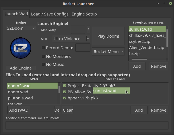Screen dimensions: 174x135
Task: Click the Additional Command Line Arguments field
Action: (x=87, y=125)
